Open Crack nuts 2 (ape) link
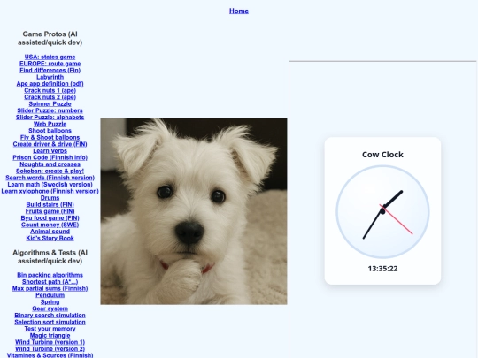The width and height of the screenshot is (478, 358). click(x=50, y=97)
